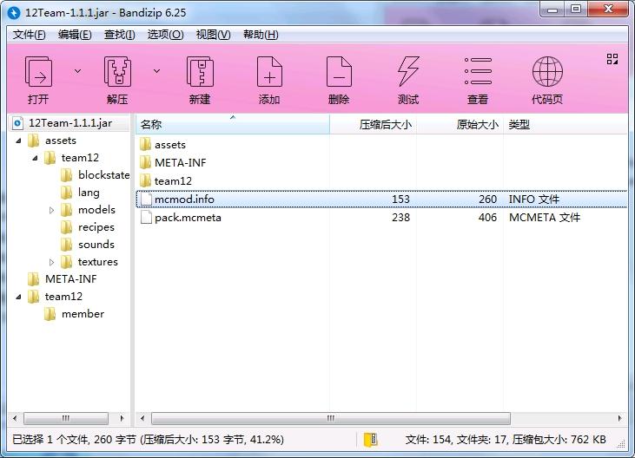Open the 编辑(E) menu
Image resolution: width=635 pixels, height=458 pixels.
[75, 35]
